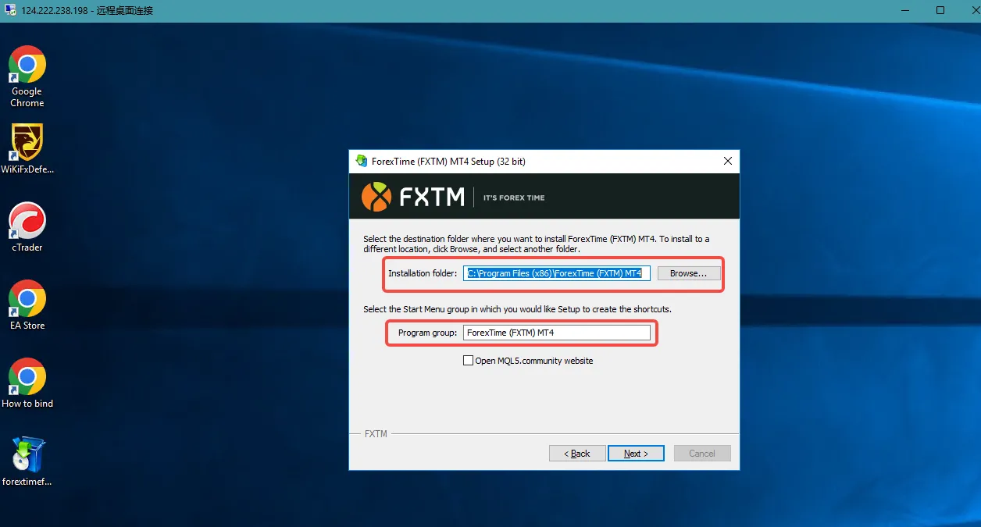Click the 'Select the Start Menu group' instruction

click(517, 309)
